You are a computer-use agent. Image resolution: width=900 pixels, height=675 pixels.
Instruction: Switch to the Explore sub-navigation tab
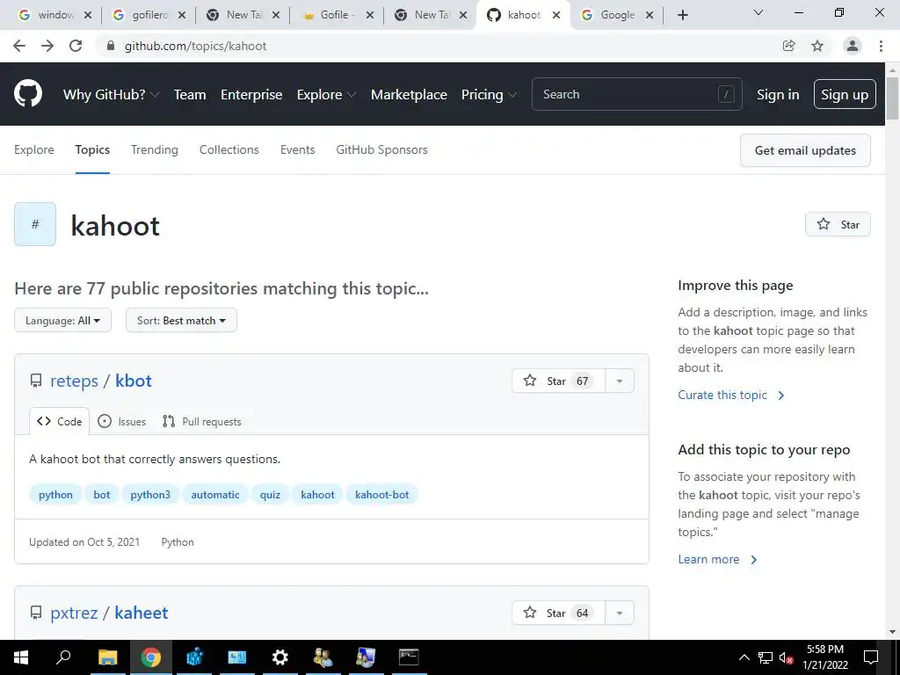click(34, 149)
